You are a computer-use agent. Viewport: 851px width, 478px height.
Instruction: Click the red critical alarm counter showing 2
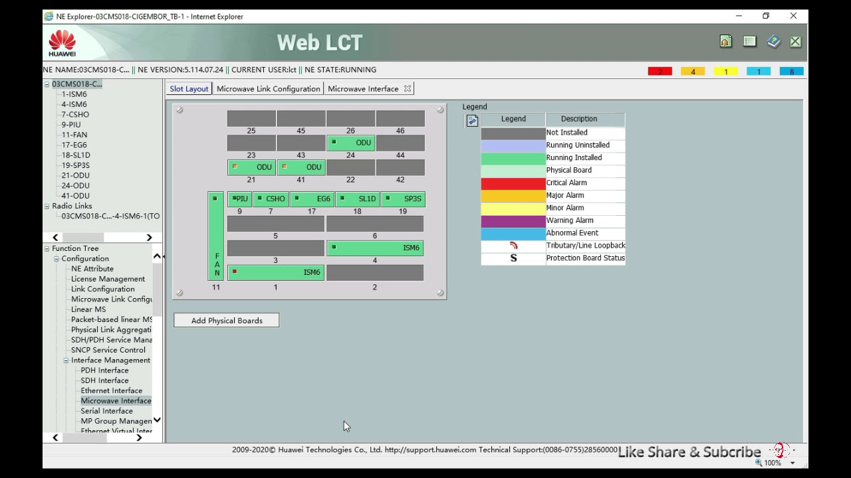660,72
